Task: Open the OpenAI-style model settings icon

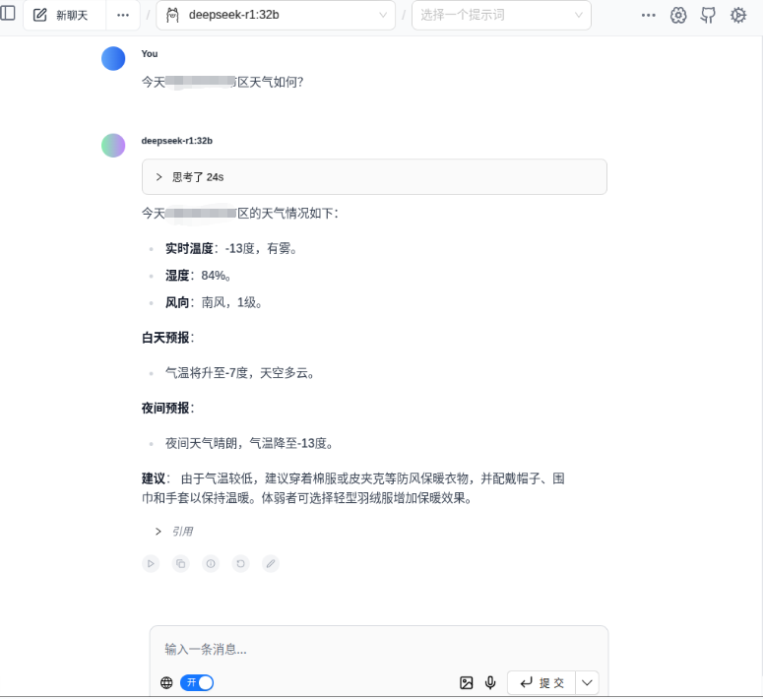Action: click(678, 15)
